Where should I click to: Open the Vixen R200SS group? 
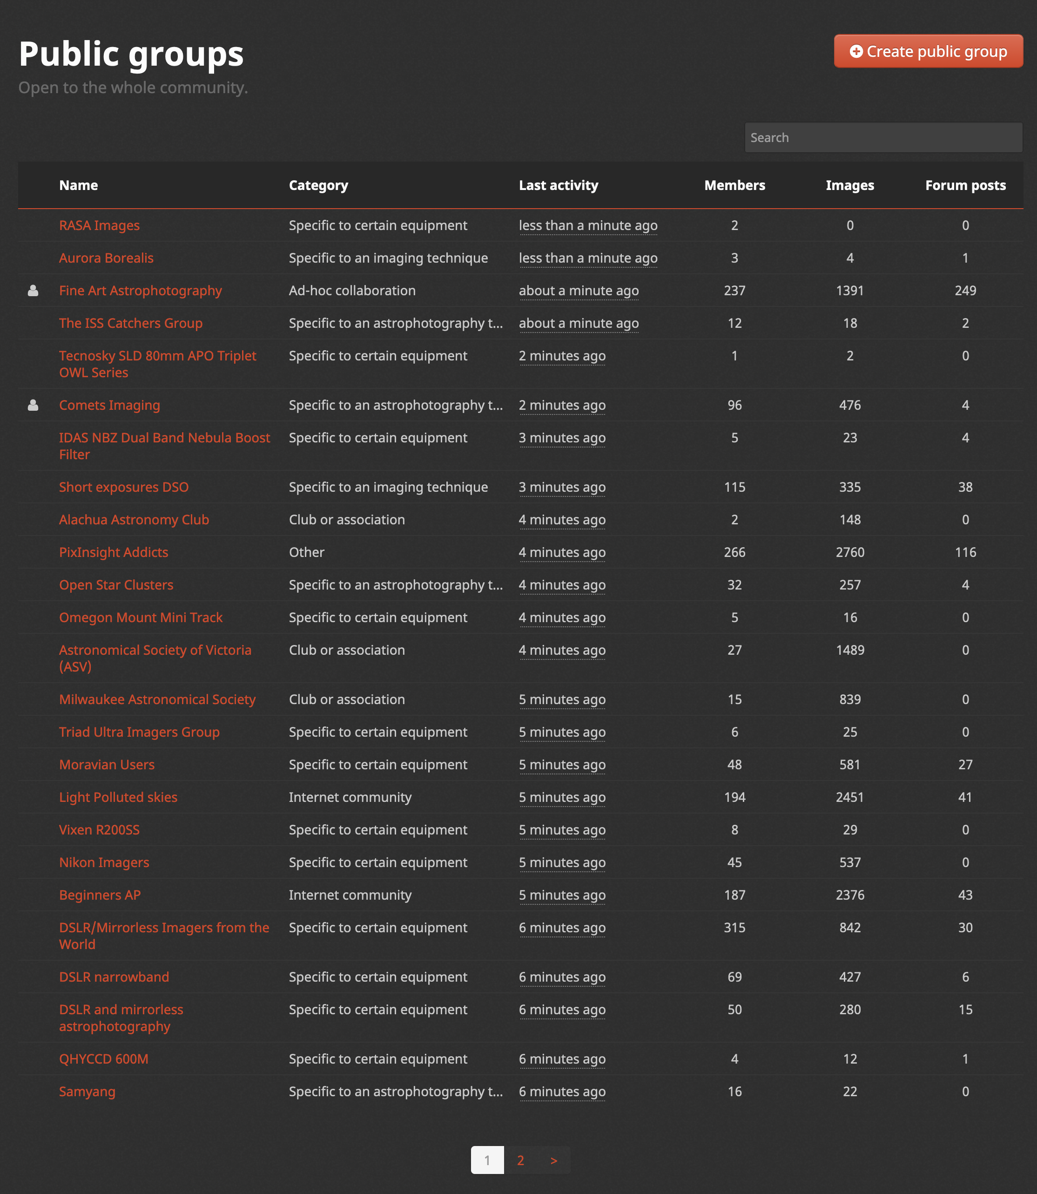coord(100,830)
